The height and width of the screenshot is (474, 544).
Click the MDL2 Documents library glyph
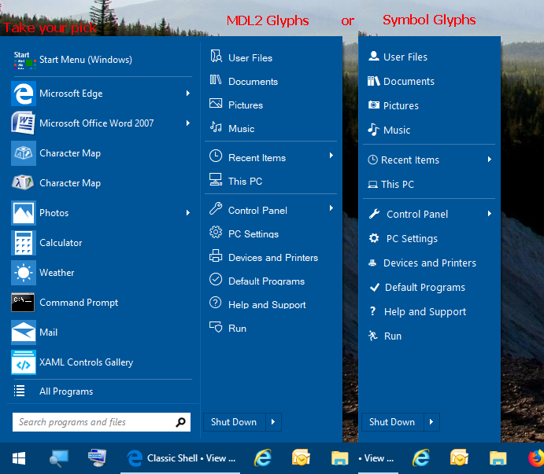[x=216, y=80]
